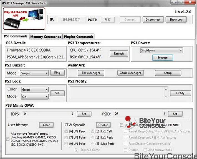Execute the selected power action
The image size is (197, 159).
tap(162, 58)
